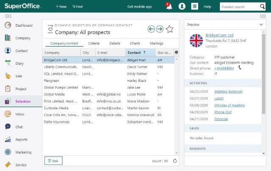Open the user profile icon
This screenshot has width=271, height=171.
[182, 6]
